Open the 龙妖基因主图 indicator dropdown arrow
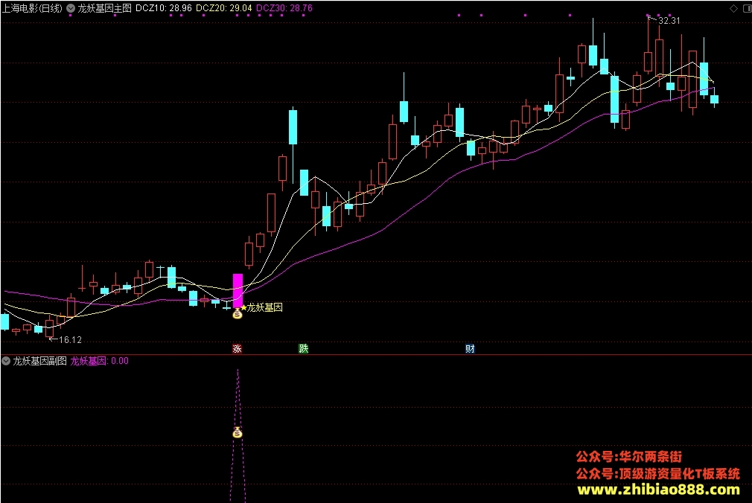 tap(71, 8)
